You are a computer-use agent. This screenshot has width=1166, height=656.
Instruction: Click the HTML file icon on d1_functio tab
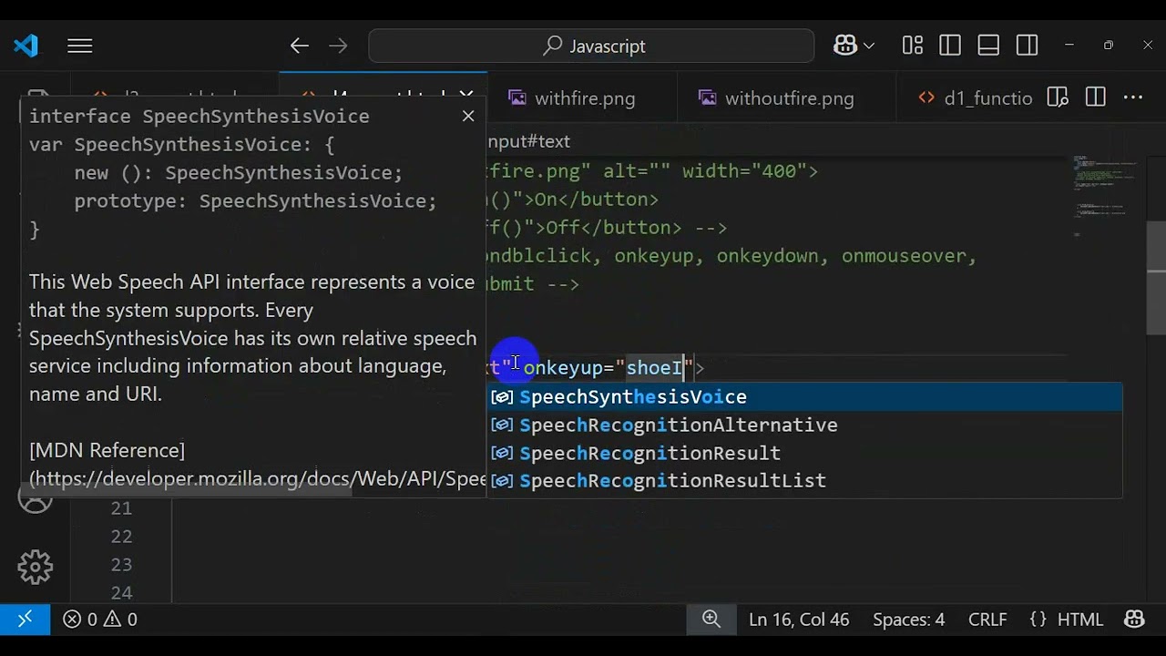click(x=926, y=97)
